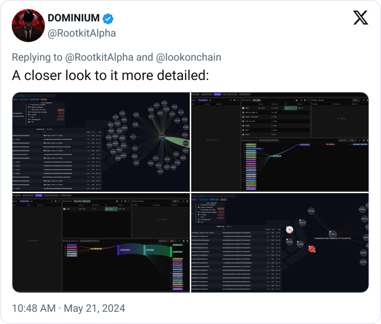381x324 pixels.
Task: Click the red blocked node in bottom-right graph
Action: [x=311, y=248]
